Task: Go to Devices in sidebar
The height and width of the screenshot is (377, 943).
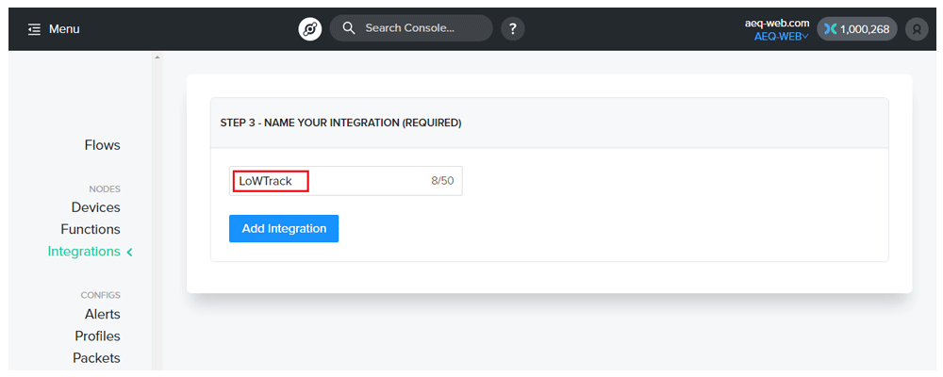Action: 95,207
